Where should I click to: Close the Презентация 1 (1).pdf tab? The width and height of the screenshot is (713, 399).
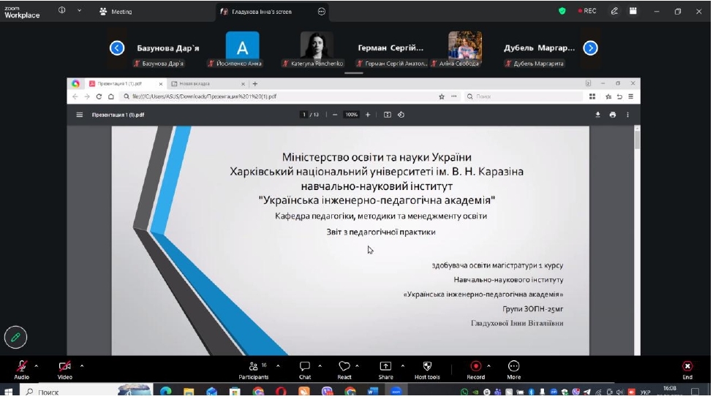[x=160, y=84]
